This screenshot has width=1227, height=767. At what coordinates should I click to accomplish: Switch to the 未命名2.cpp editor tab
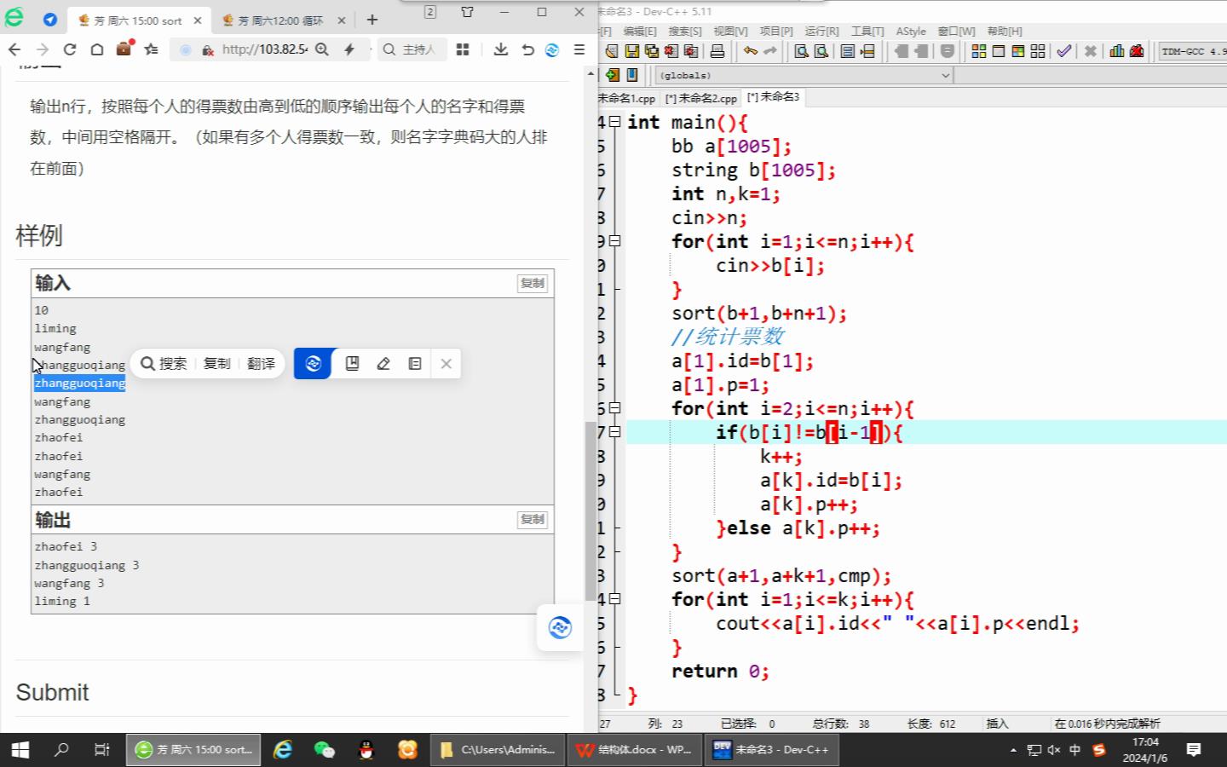(701, 98)
